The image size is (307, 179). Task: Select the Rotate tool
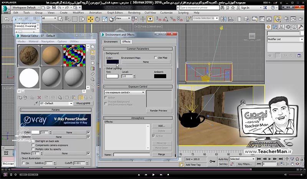(97, 19)
